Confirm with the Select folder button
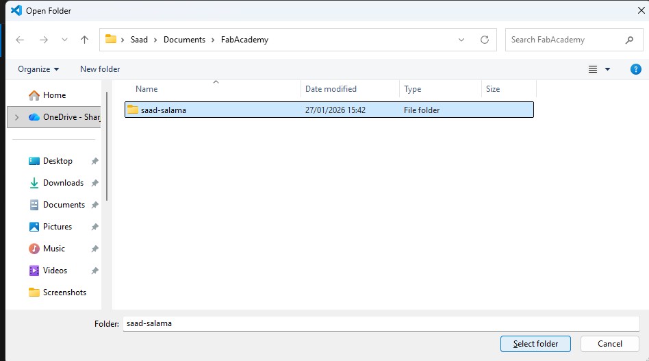The image size is (649, 361). coord(535,344)
